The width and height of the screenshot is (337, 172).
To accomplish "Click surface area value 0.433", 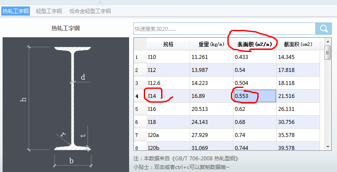I will coord(255,57).
